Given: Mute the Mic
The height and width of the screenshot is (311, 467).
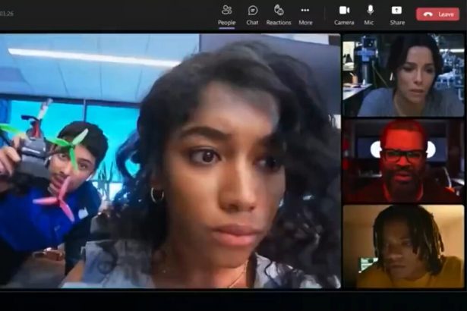Looking at the screenshot, I should coord(371,10).
